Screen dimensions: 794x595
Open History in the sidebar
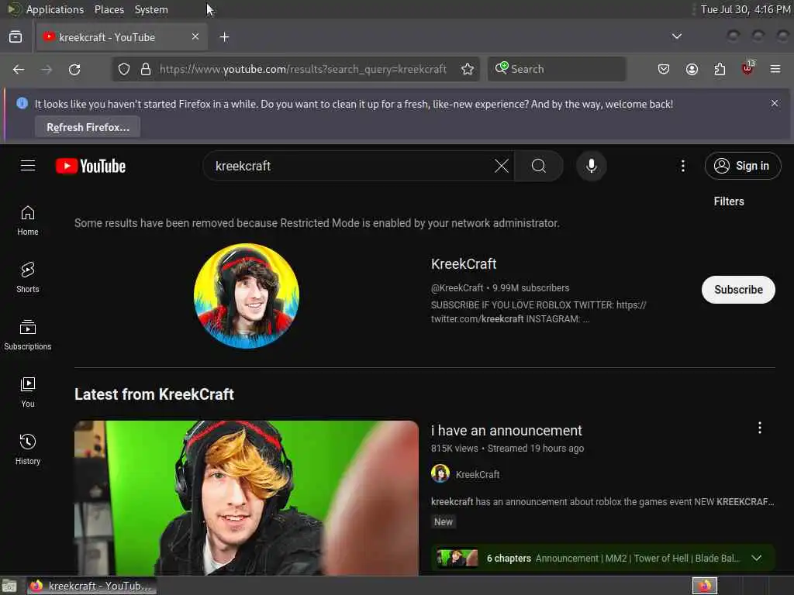(28, 449)
